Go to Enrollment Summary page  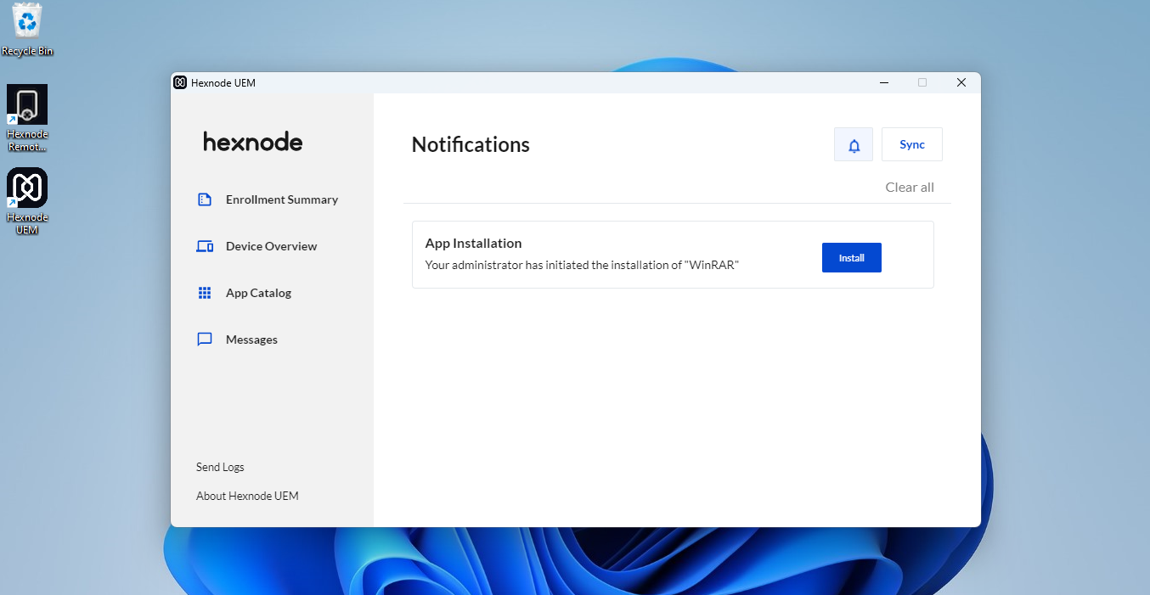coord(282,199)
